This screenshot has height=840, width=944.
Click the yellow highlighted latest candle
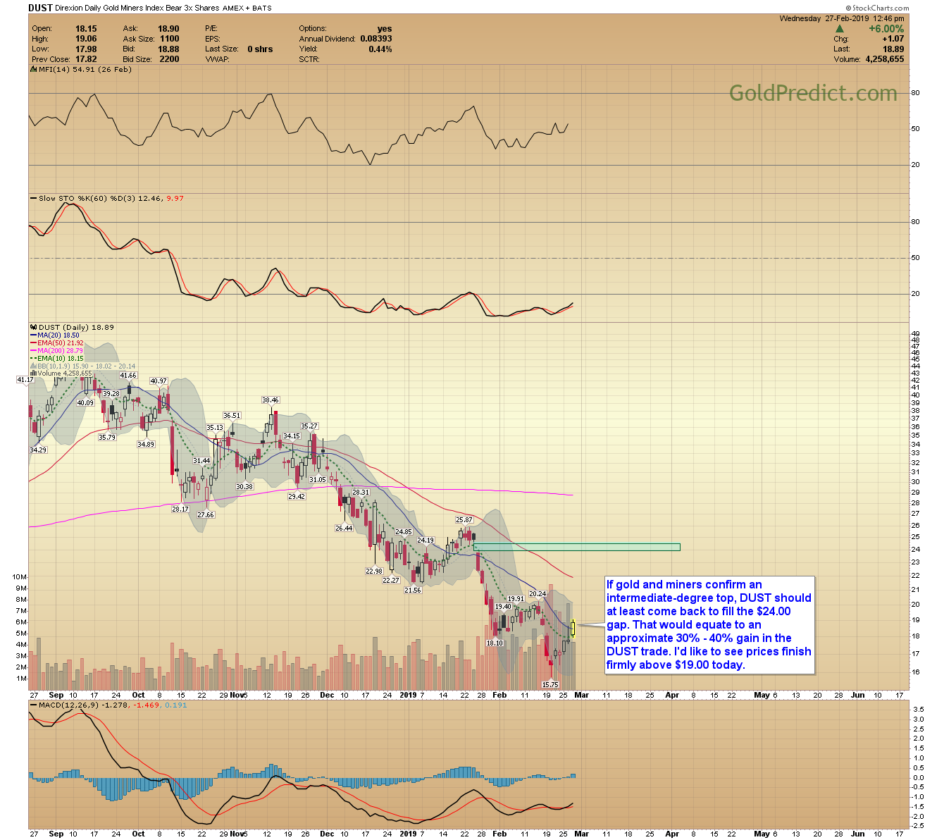coord(573,628)
